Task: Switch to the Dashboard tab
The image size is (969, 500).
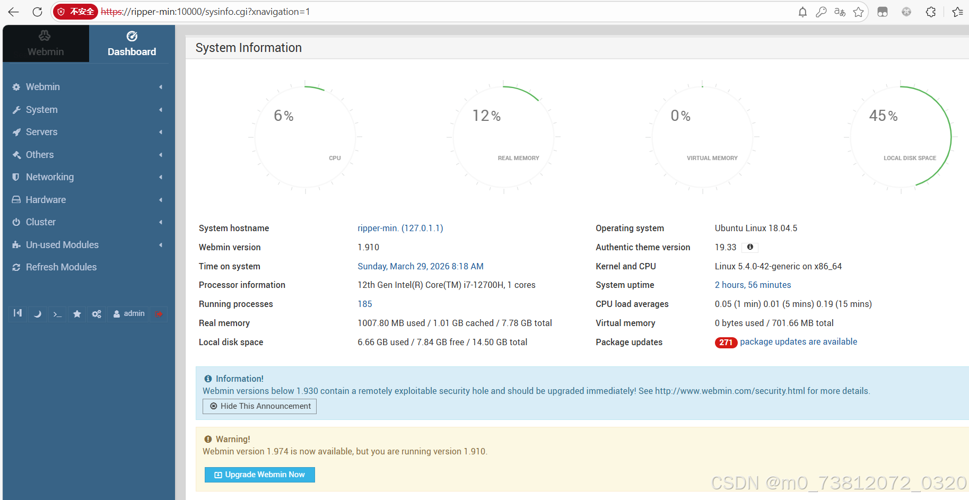Action: (x=132, y=44)
